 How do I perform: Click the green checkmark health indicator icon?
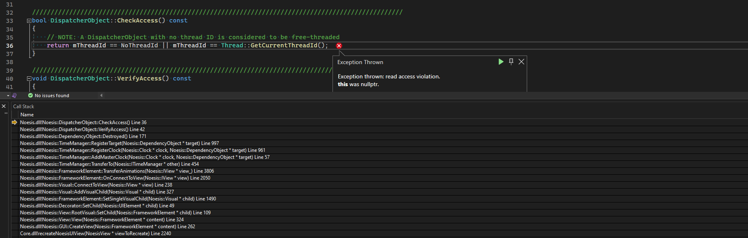(x=30, y=96)
